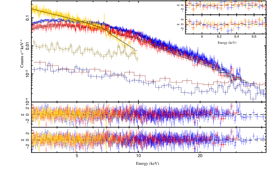The image size is (267, 185).
Task: Click the χ label of the lowest main residual panel
Action: click(x=22, y=140)
